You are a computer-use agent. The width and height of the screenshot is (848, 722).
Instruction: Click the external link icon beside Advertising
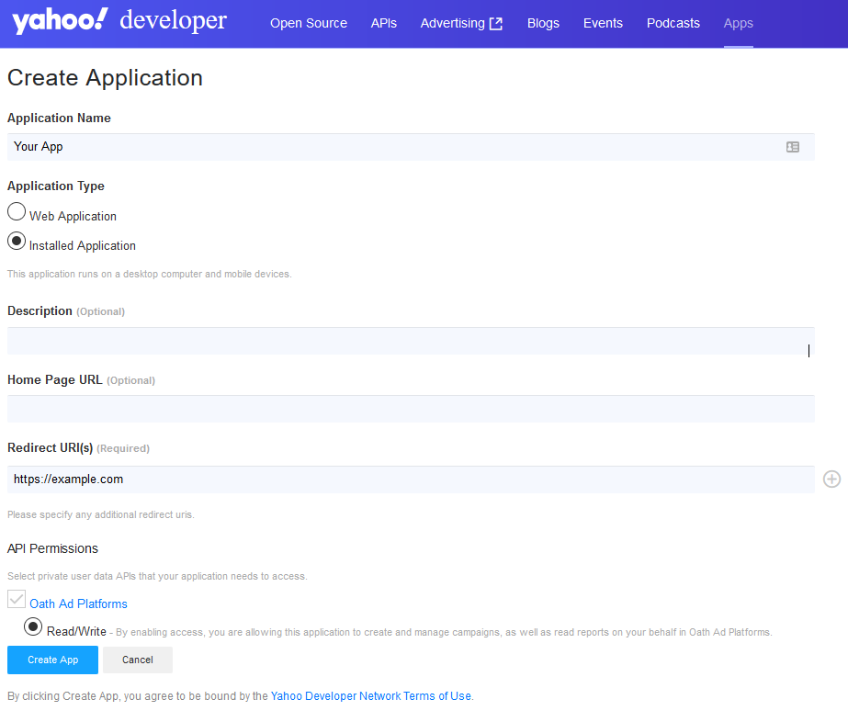(x=497, y=23)
